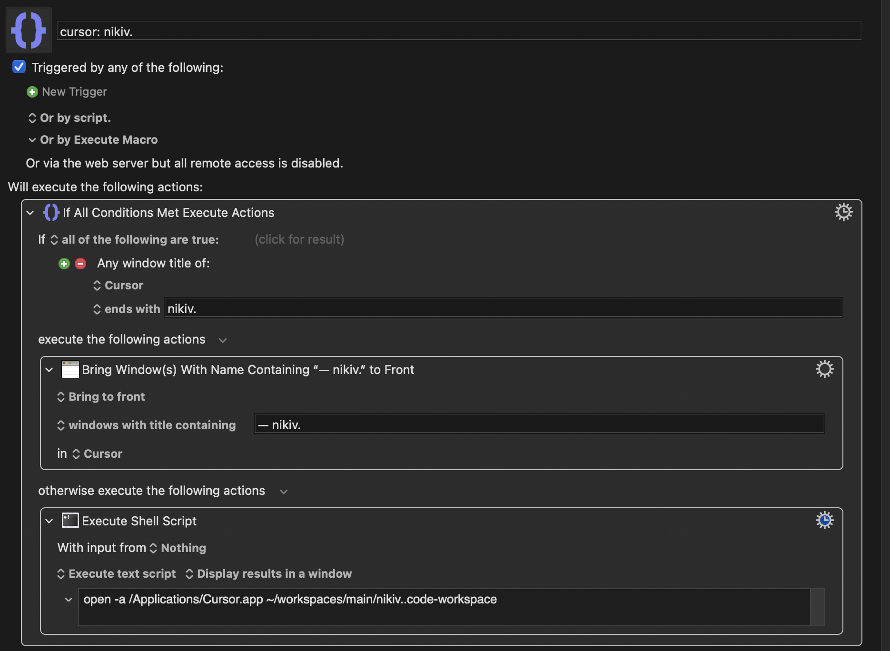890x651 pixels.
Task: Collapse the Execute Shell Script action
Action: [49, 521]
